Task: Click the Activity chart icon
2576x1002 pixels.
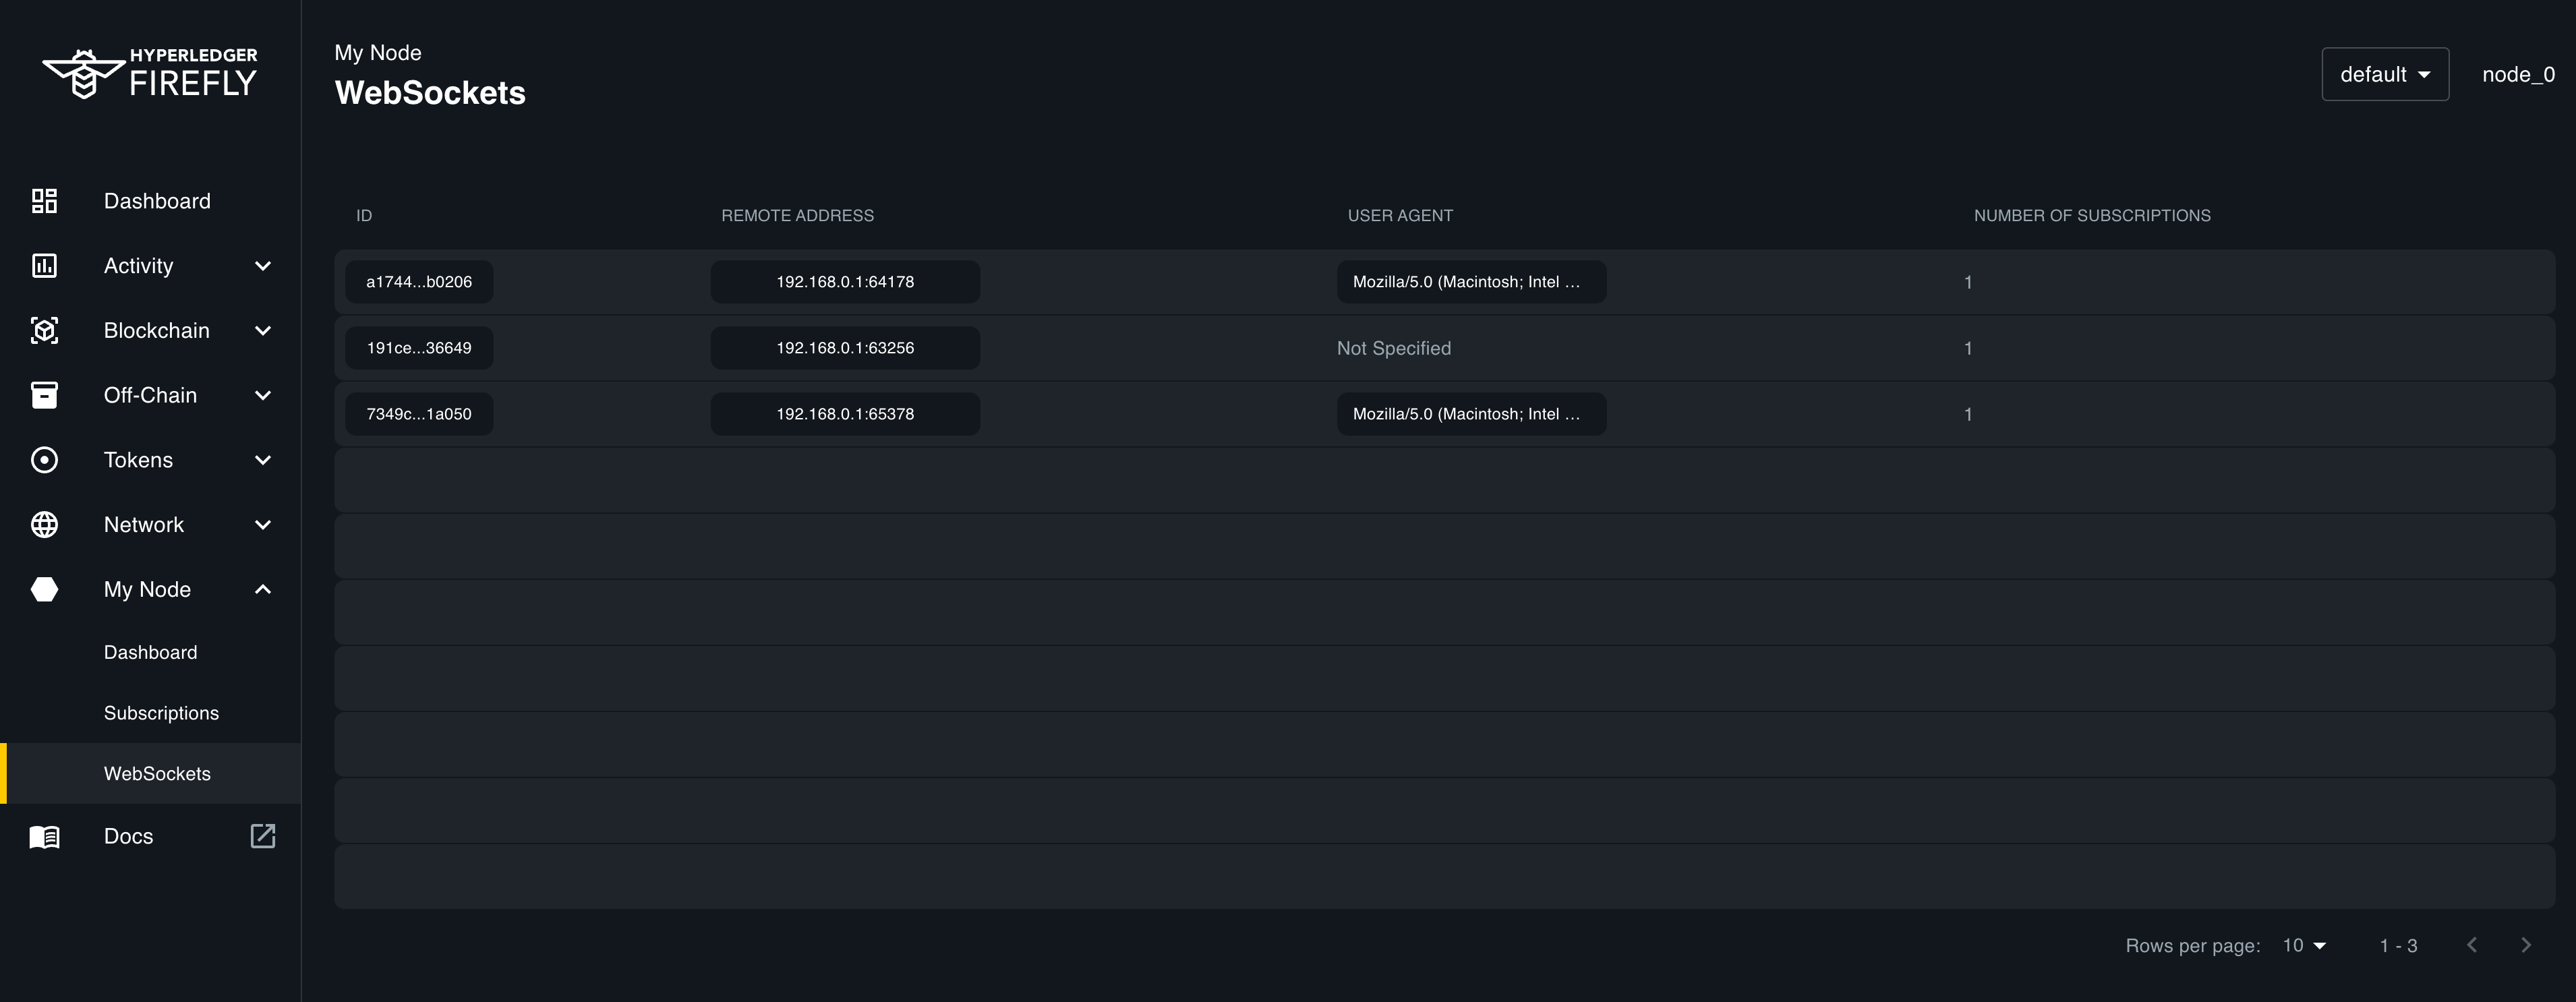Action: (44, 266)
